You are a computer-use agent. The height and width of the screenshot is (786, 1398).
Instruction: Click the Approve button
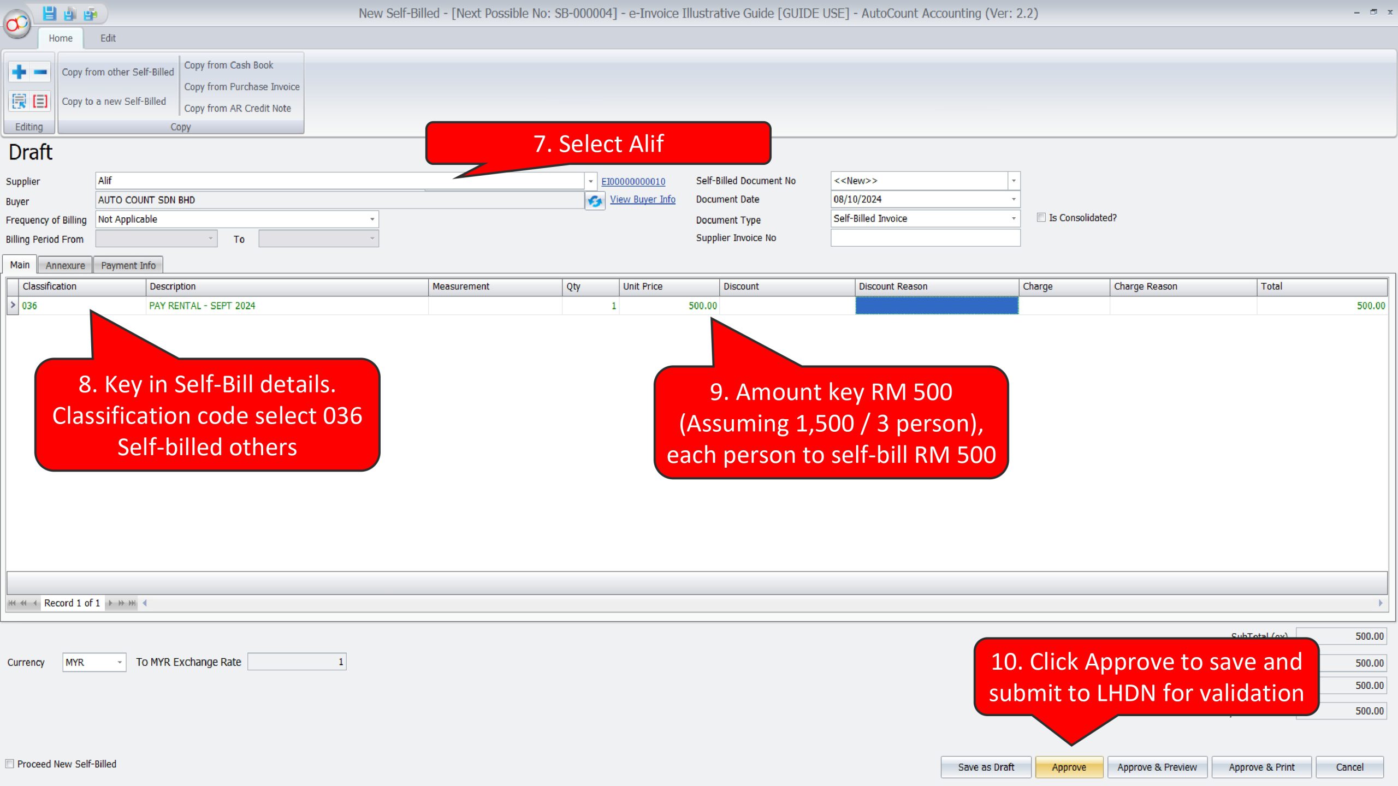tap(1069, 767)
